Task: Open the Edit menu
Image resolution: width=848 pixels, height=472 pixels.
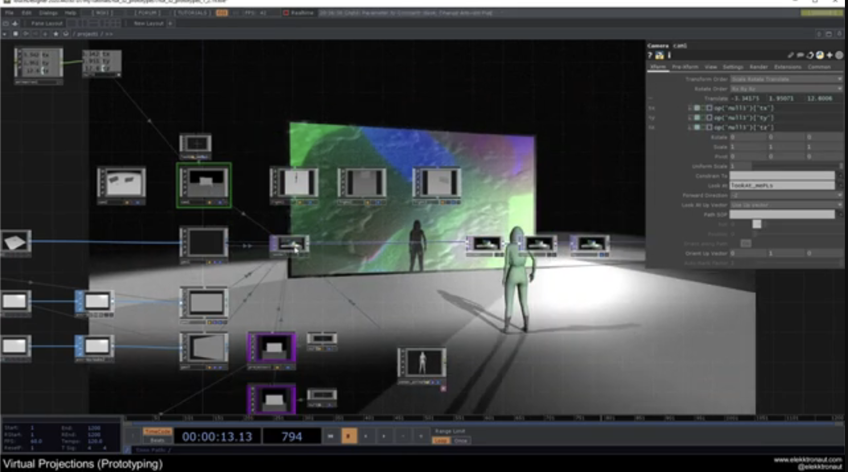Action: (27, 13)
